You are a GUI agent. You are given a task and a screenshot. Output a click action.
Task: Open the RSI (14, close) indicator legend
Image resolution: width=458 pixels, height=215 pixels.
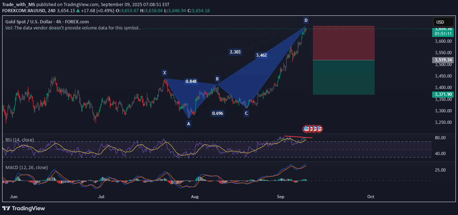coord(20,139)
